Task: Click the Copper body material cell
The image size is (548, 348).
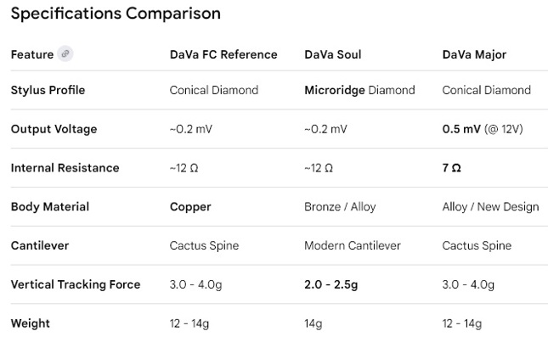Action: coord(190,207)
